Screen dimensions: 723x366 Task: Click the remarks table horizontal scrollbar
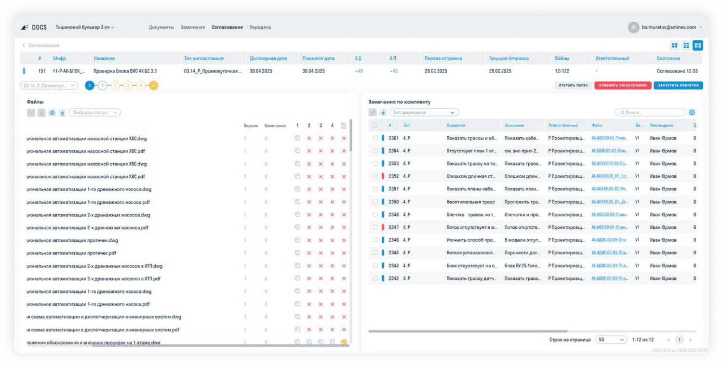[x=468, y=331]
